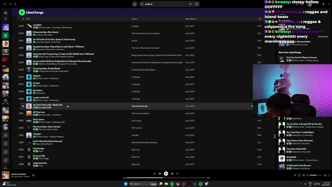This screenshot has width=332, height=187.
Task: Add 'Name in the Sand' to Liked Songs plus icon
Action: 33,175
